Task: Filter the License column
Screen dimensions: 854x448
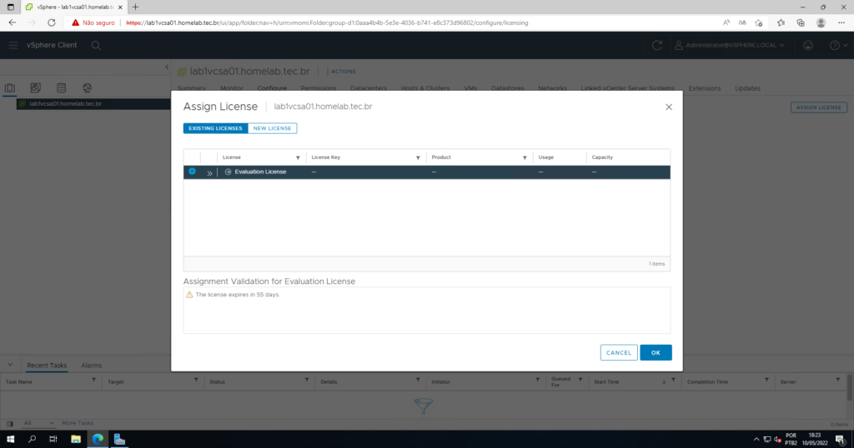Action: click(x=298, y=157)
